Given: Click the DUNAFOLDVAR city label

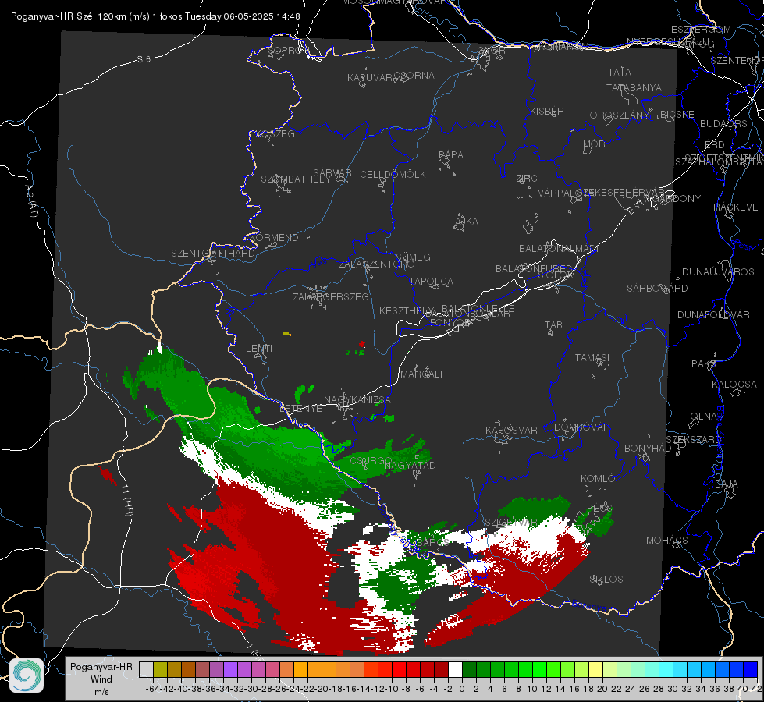Looking at the screenshot, I should (713, 314).
